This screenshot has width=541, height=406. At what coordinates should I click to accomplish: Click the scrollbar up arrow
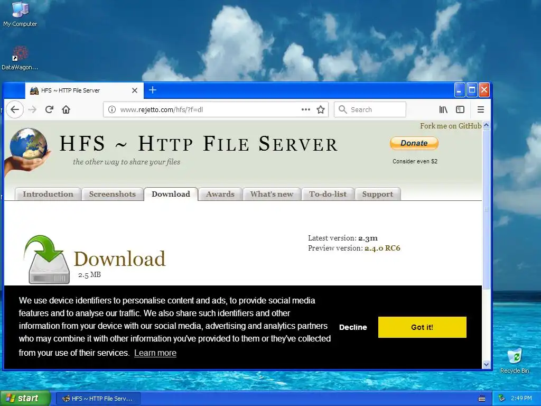[487, 125]
